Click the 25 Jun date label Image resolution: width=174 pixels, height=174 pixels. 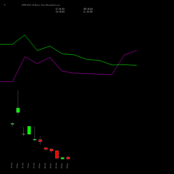[x=62, y=166]
